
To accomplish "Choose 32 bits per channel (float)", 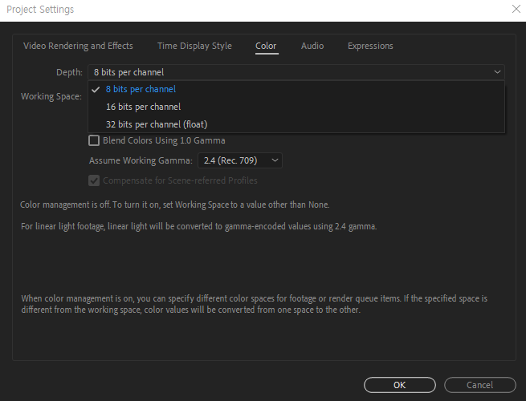I will click(296, 124).
